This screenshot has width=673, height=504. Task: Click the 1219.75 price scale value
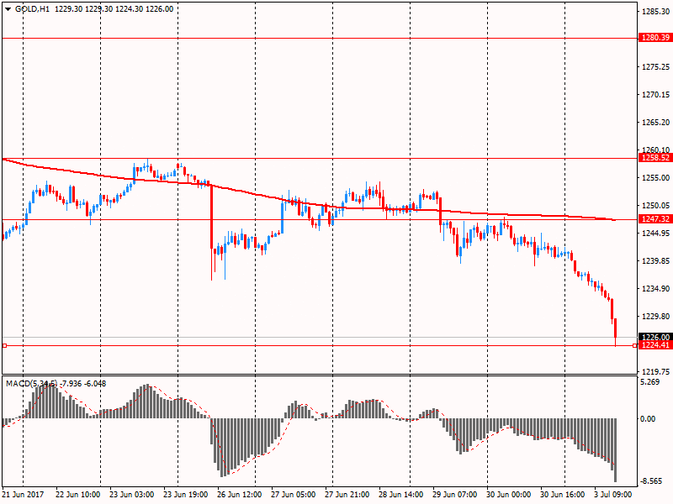point(655,371)
